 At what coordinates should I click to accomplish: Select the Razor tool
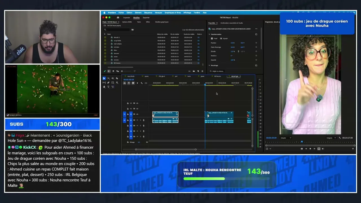pyautogui.click(x=117, y=78)
